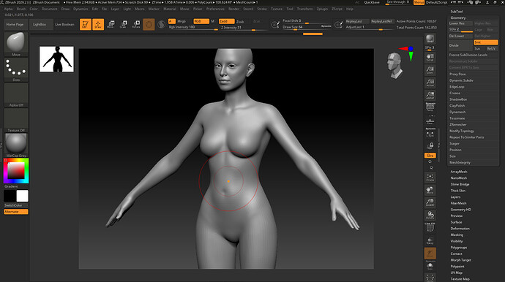Toggle the Zadd button
Viewport: 505px width, 282px height.
pyautogui.click(x=226, y=21)
